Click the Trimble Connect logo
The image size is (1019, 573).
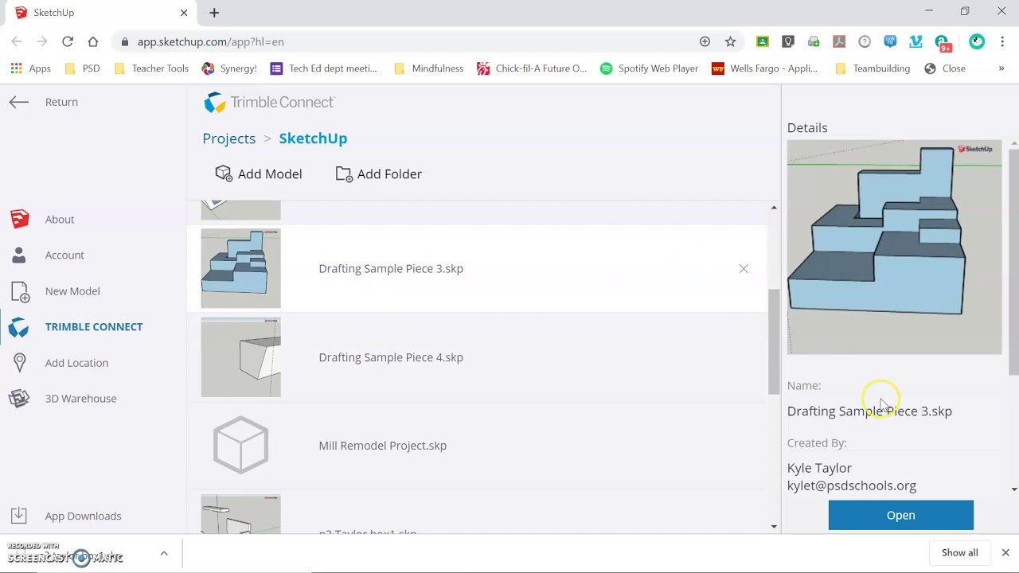tap(269, 102)
